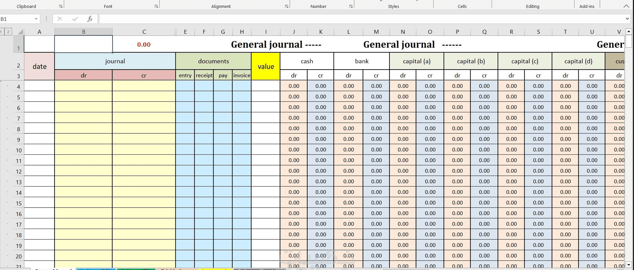Image resolution: width=634 pixels, height=270 pixels.
Task: Click the "cr" cell under bank
Action: point(376,75)
